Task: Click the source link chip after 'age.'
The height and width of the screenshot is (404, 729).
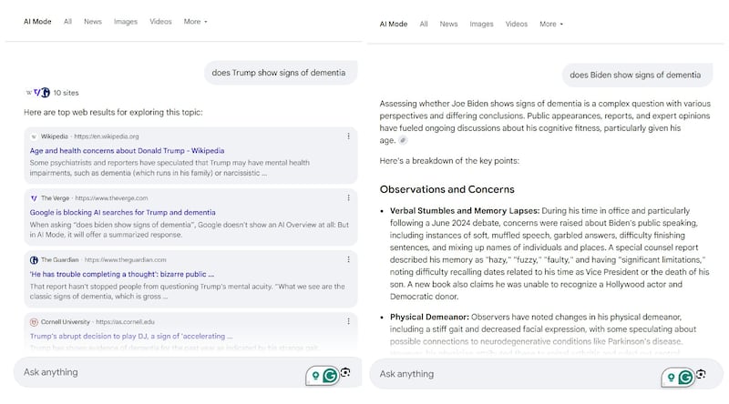Action: click(x=403, y=141)
